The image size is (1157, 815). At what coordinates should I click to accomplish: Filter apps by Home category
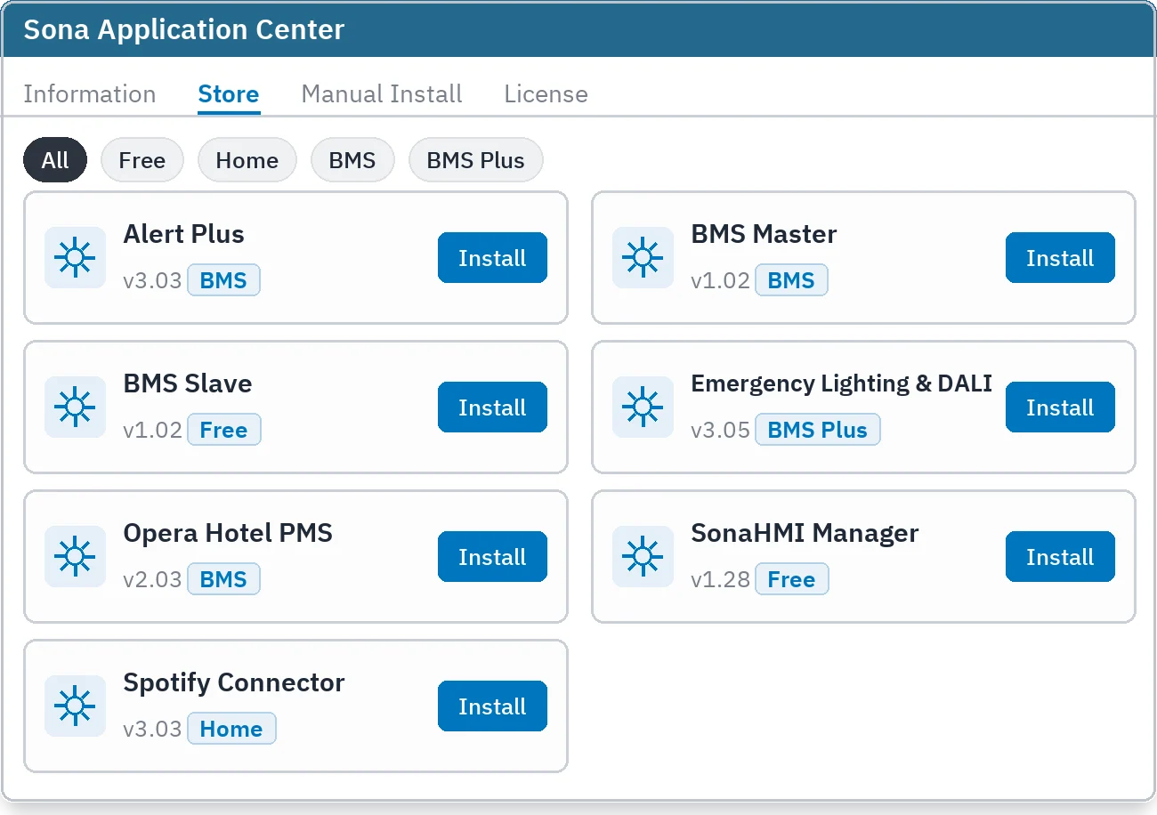click(x=247, y=160)
